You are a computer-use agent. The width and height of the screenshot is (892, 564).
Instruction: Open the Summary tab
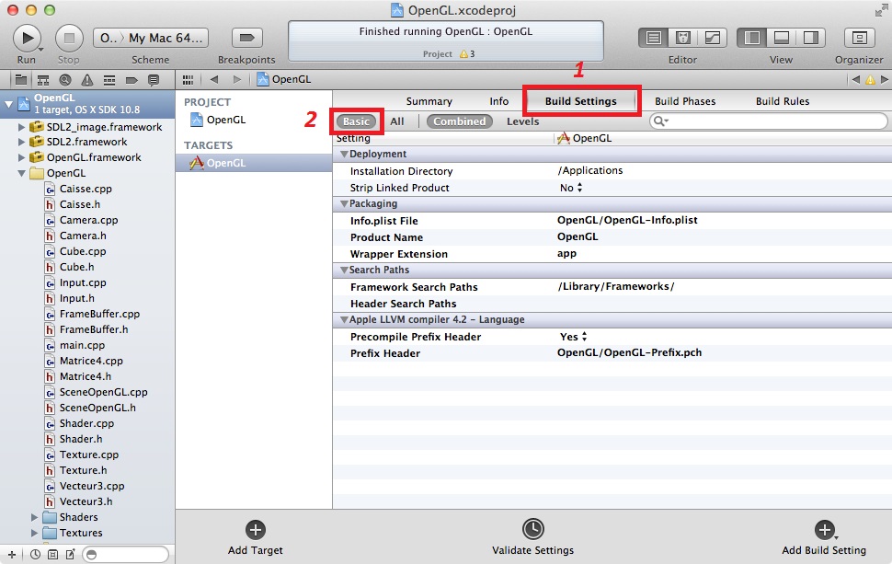(429, 101)
